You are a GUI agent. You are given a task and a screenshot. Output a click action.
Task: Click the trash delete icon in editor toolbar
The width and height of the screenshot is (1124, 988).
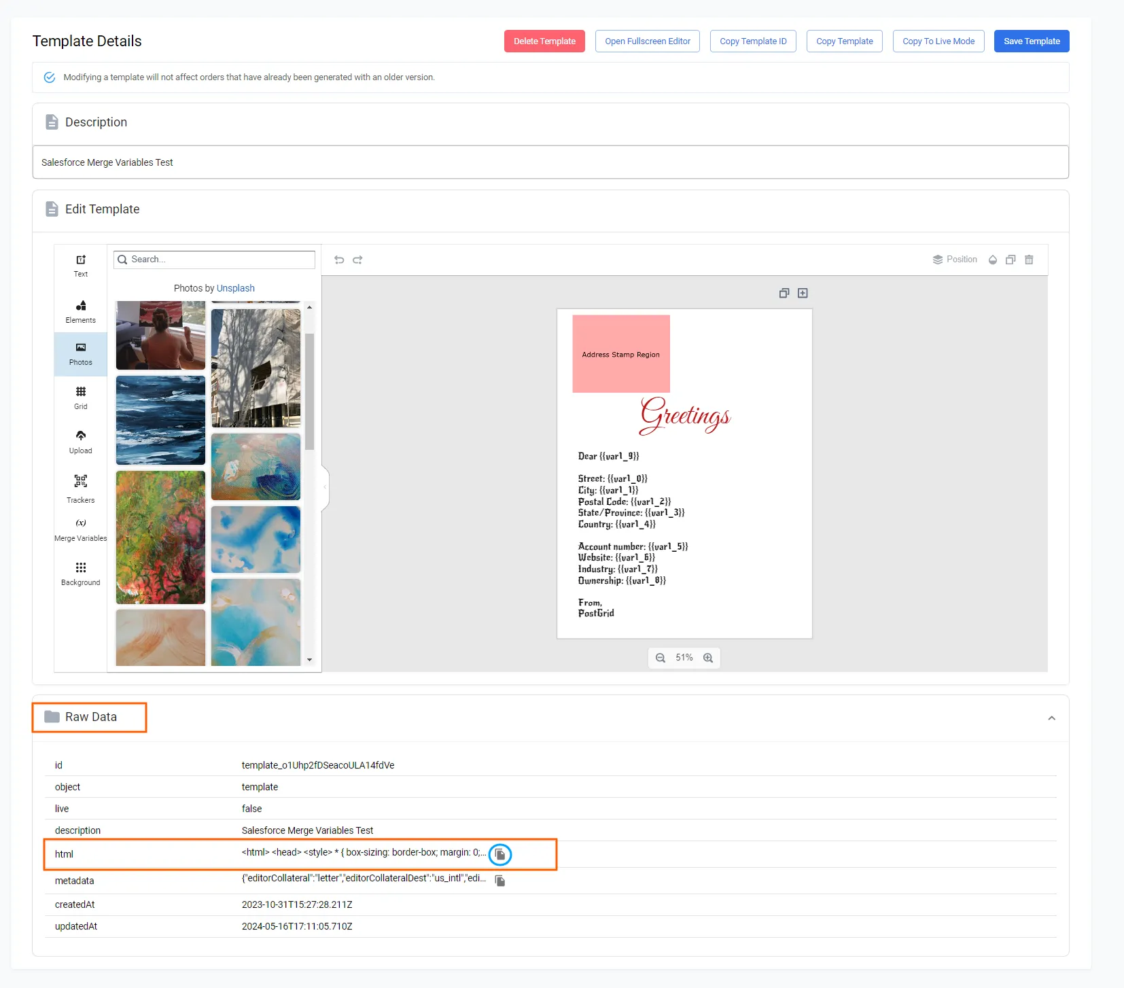pos(1029,260)
